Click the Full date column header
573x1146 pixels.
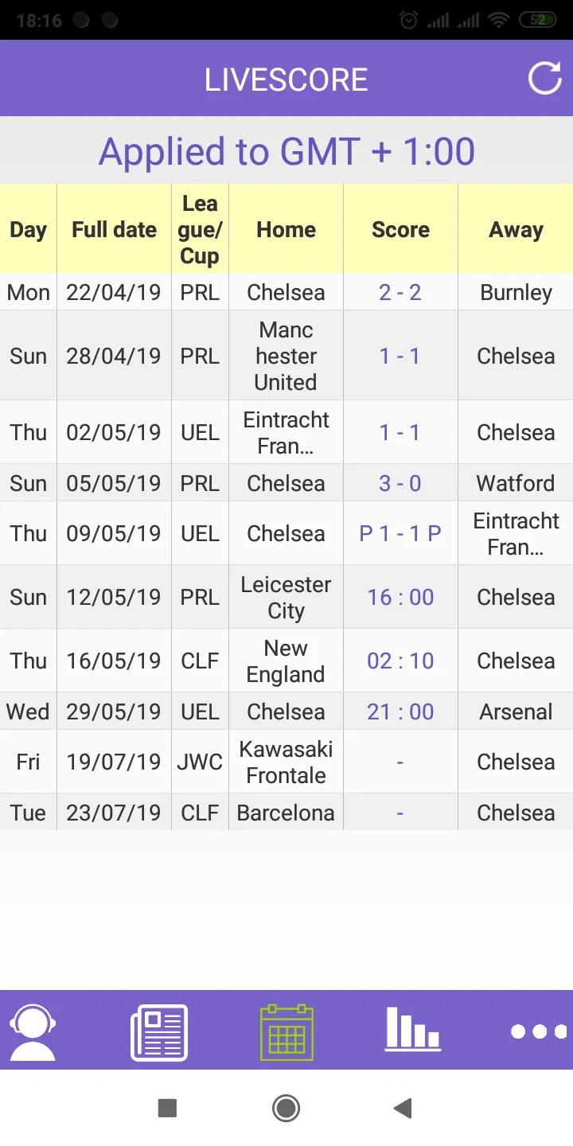[114, 229]
